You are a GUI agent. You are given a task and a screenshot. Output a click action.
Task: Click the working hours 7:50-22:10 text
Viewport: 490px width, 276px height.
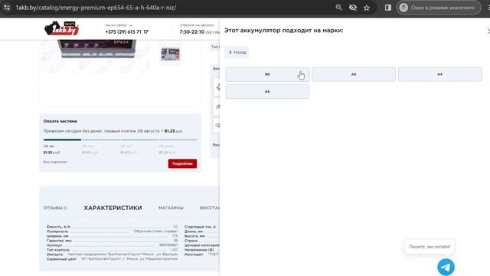[191, 32]
